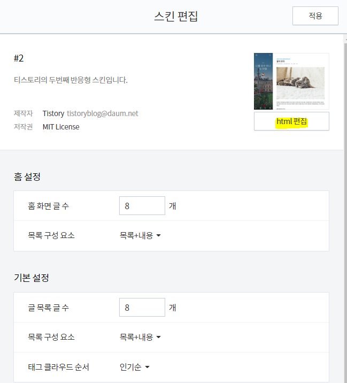Click the 홈 화면 글 수 label

tap(48, 206)
